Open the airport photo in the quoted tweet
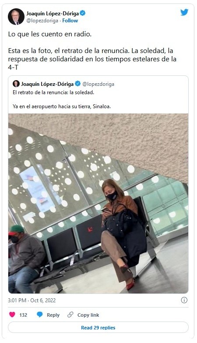The width and height of the screenshot is (197, 343). point(98,203)
